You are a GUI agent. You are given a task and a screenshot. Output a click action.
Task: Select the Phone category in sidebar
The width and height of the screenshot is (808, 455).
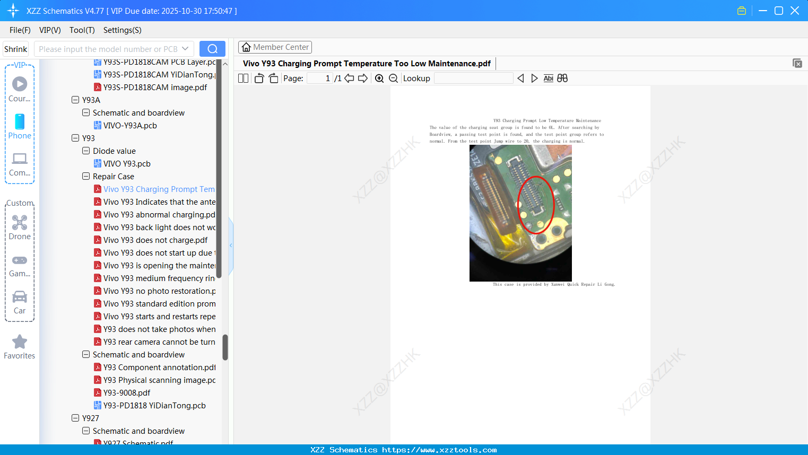[x=20, y=126]
